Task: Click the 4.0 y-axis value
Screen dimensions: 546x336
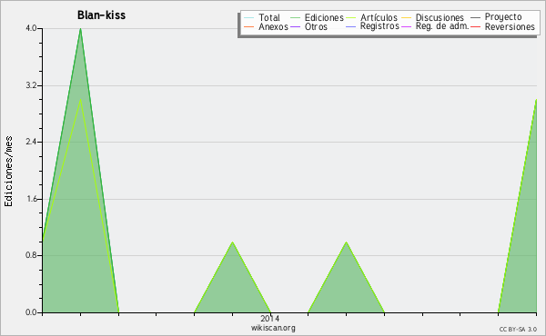Action: [x=31, y=28]
